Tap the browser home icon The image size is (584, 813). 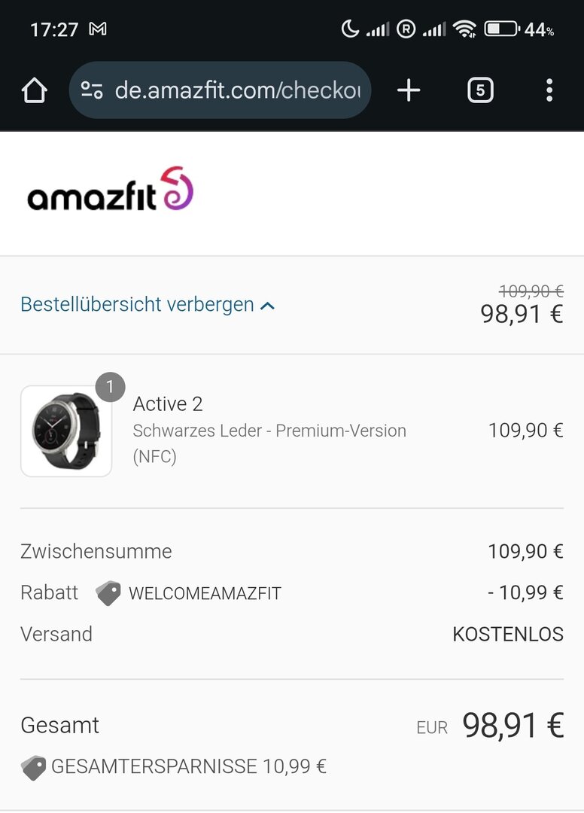click(35, 91)
